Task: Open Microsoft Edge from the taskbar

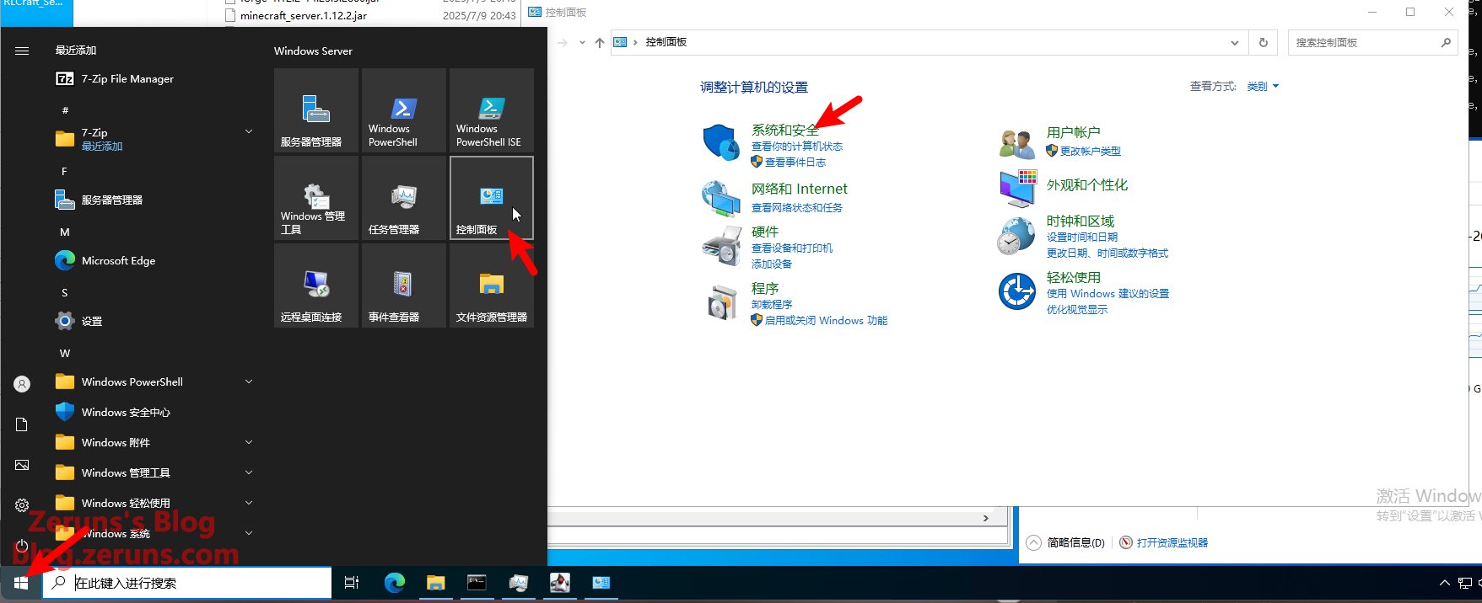Action: point(394,583)
